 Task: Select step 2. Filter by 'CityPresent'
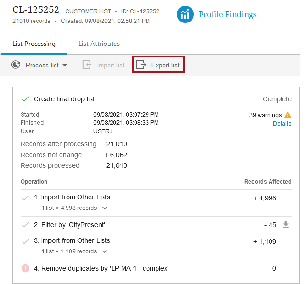tap(69, 225)
